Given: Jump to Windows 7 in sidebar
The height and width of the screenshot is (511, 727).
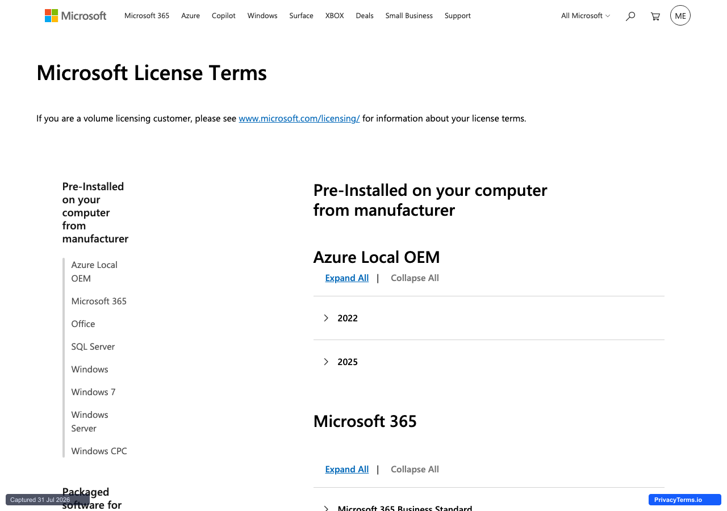Looking at the screenshot, I should (x=93, y=392).
